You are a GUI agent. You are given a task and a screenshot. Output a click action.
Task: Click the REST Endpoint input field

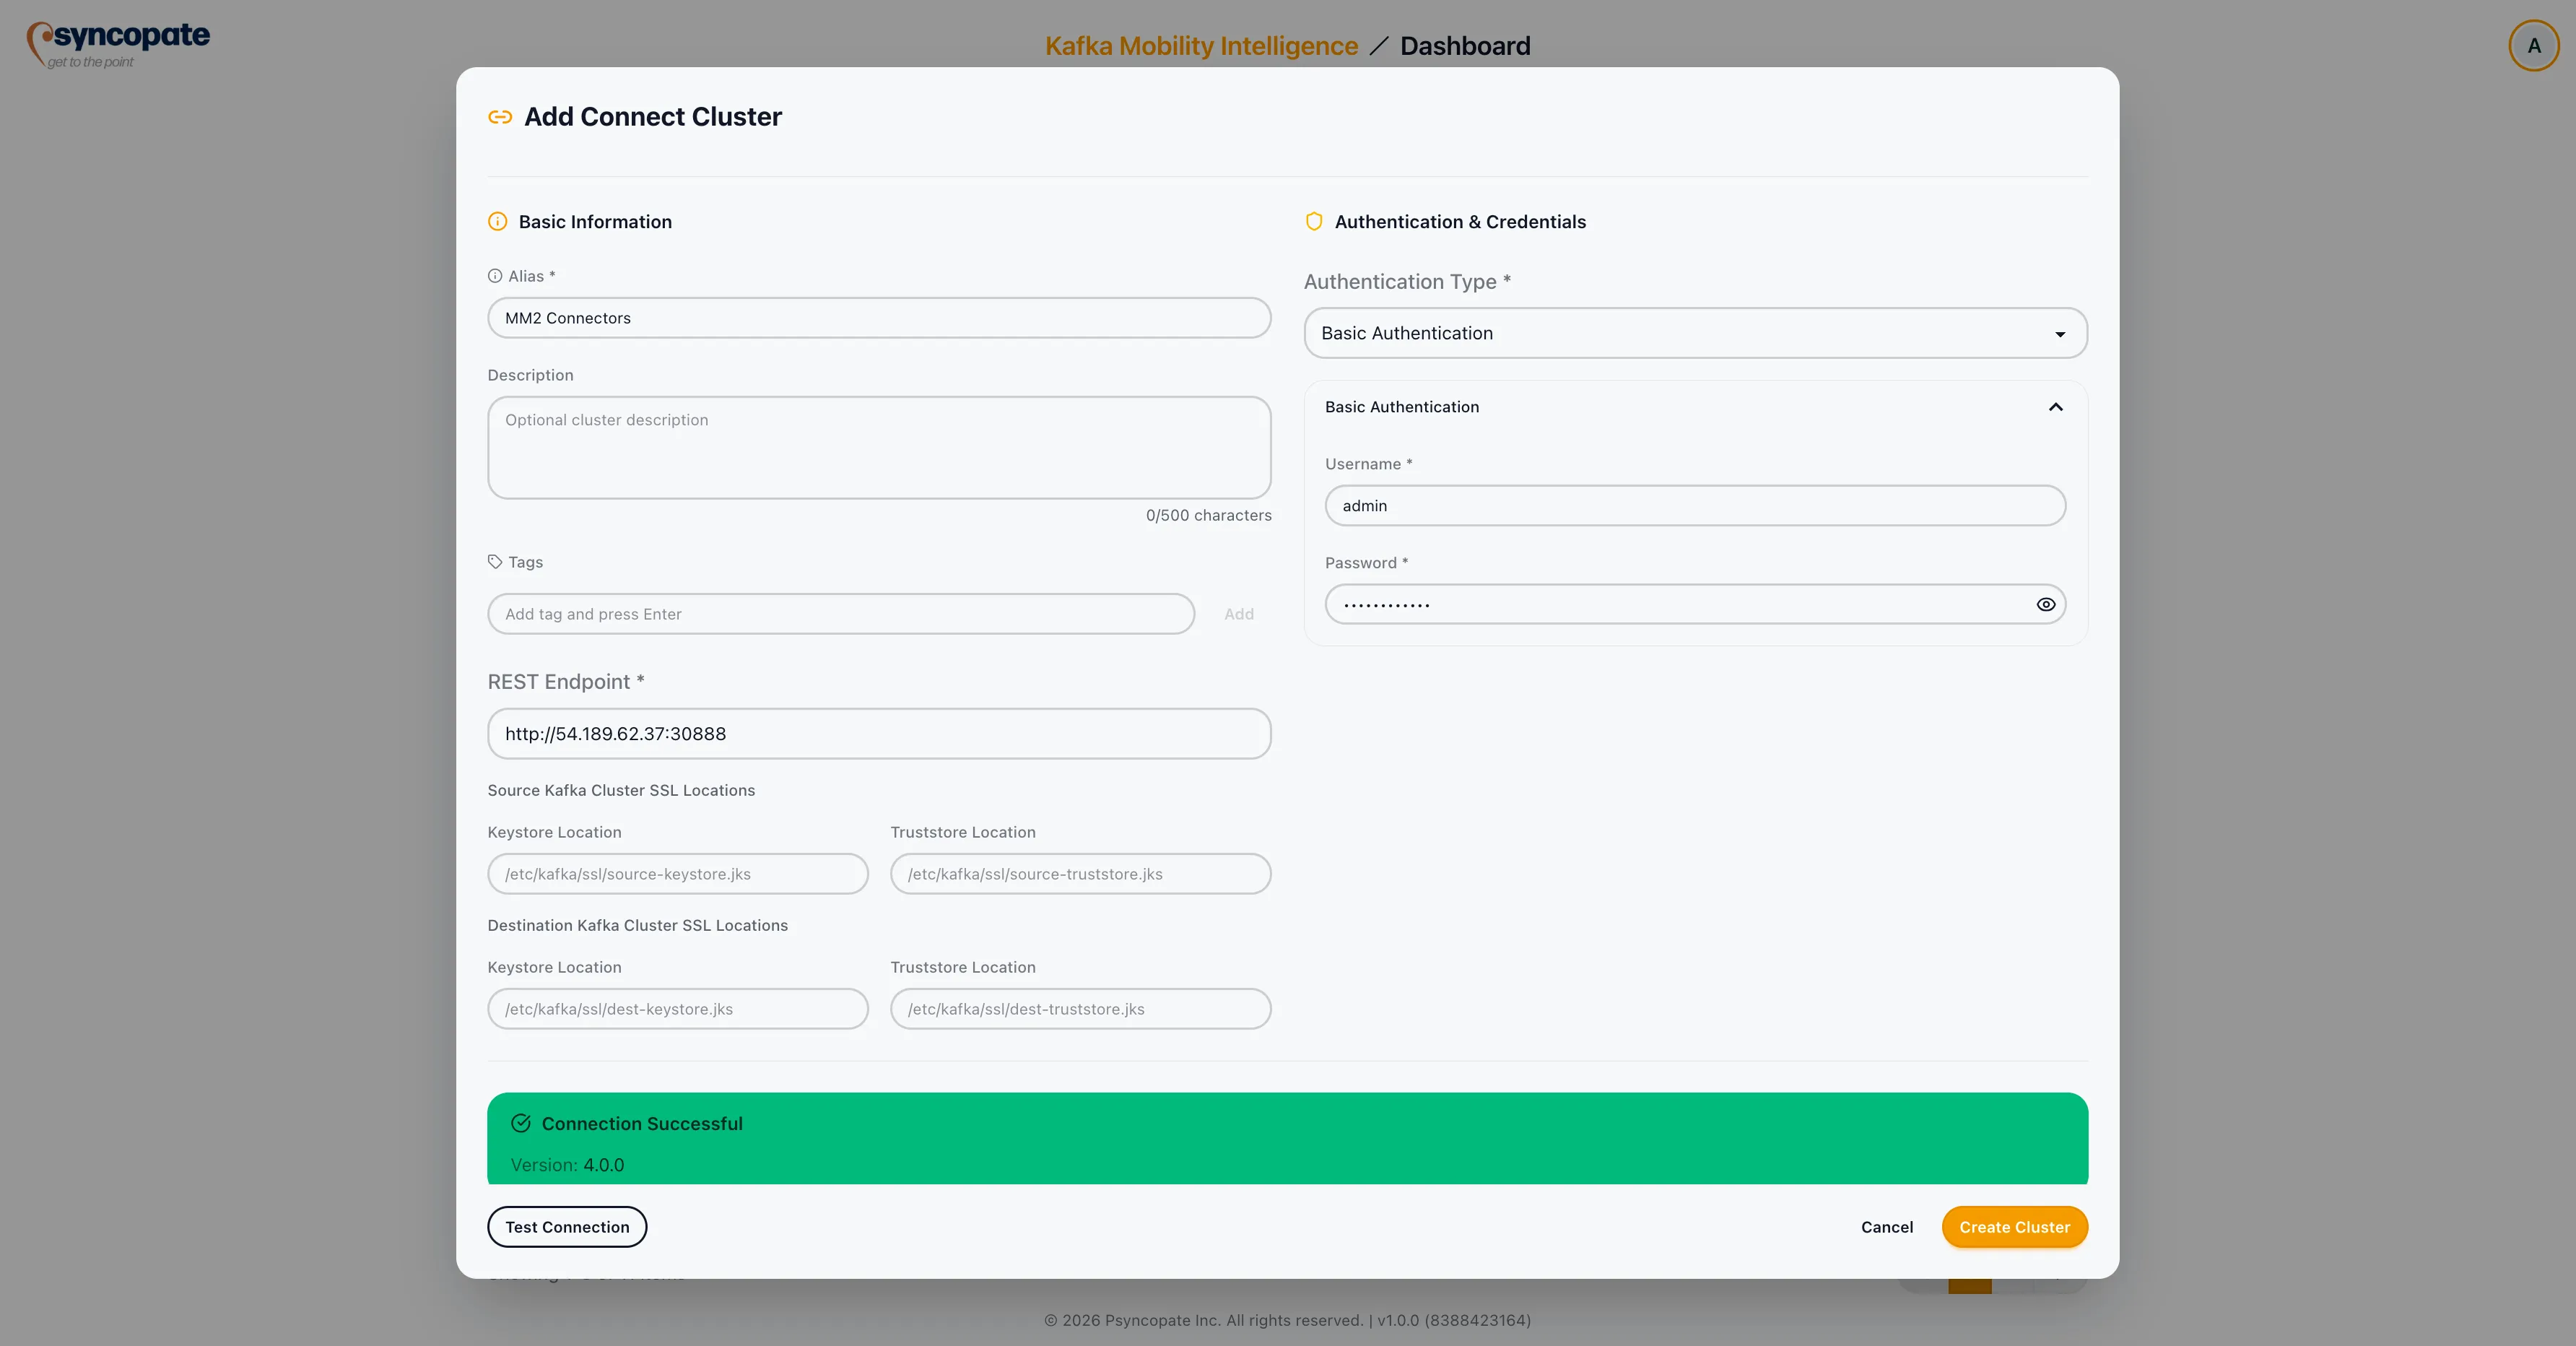click(x=879, y=733)
